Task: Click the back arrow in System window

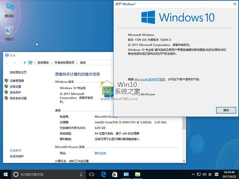Action: coord(7,63)
